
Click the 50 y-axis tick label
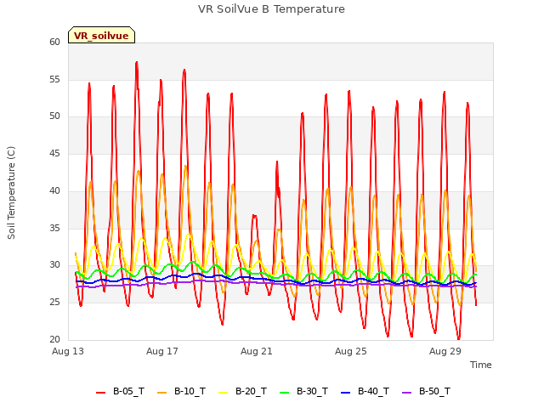(x=54, y=116)
